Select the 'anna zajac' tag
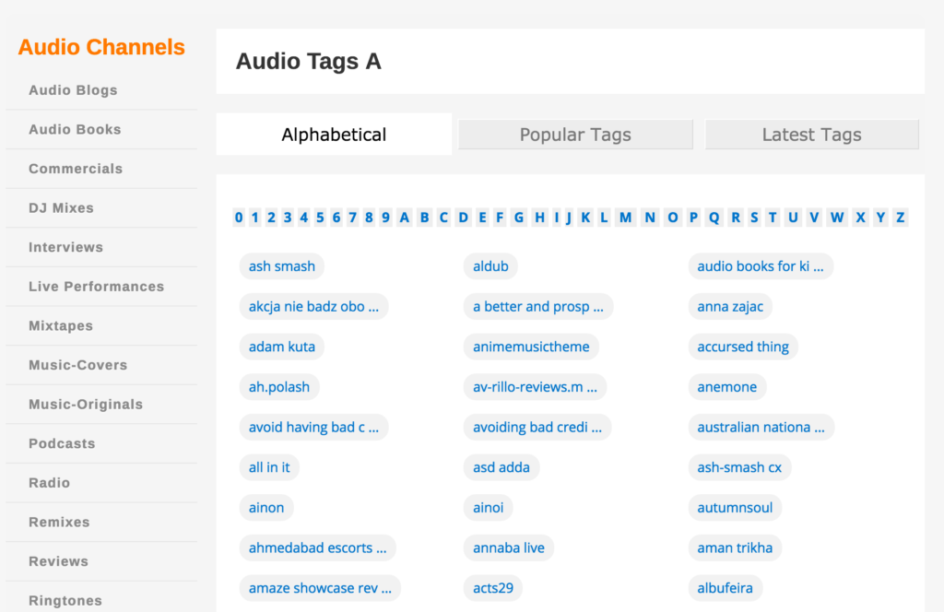944x612 pixels. 730,306
